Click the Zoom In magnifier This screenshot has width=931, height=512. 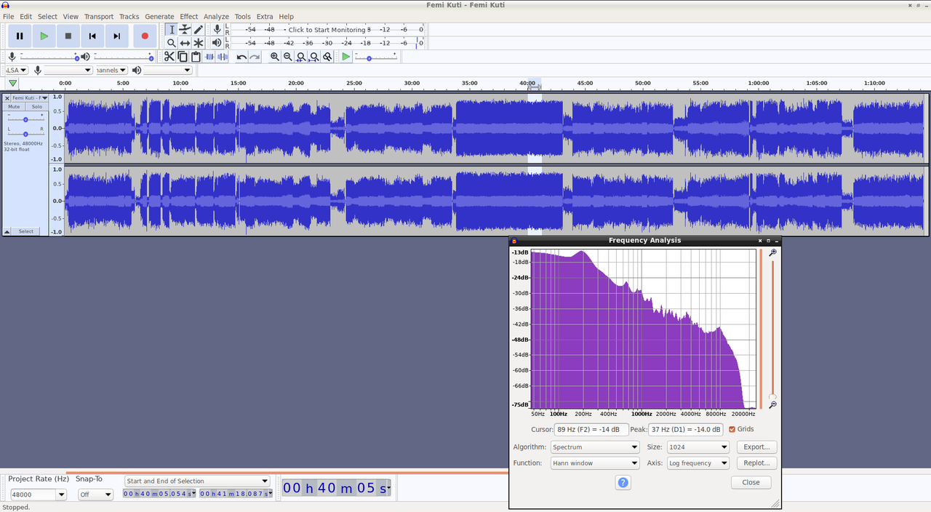click(275, 57)
